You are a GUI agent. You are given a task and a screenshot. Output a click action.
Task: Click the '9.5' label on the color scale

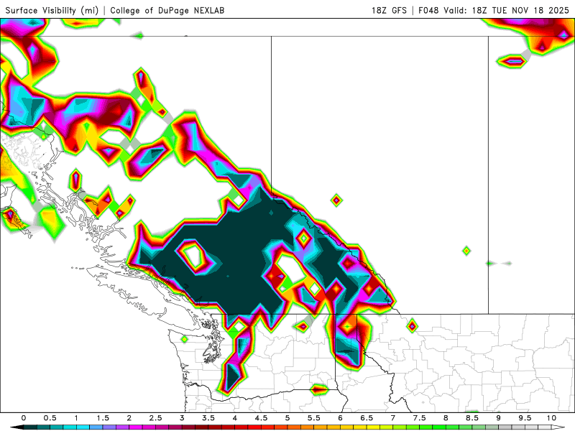tap(525, 418)
